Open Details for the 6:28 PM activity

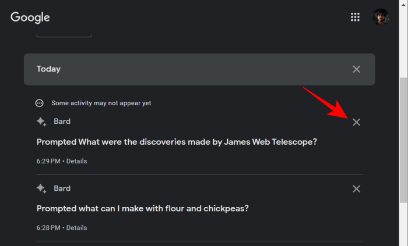point(76,228)
